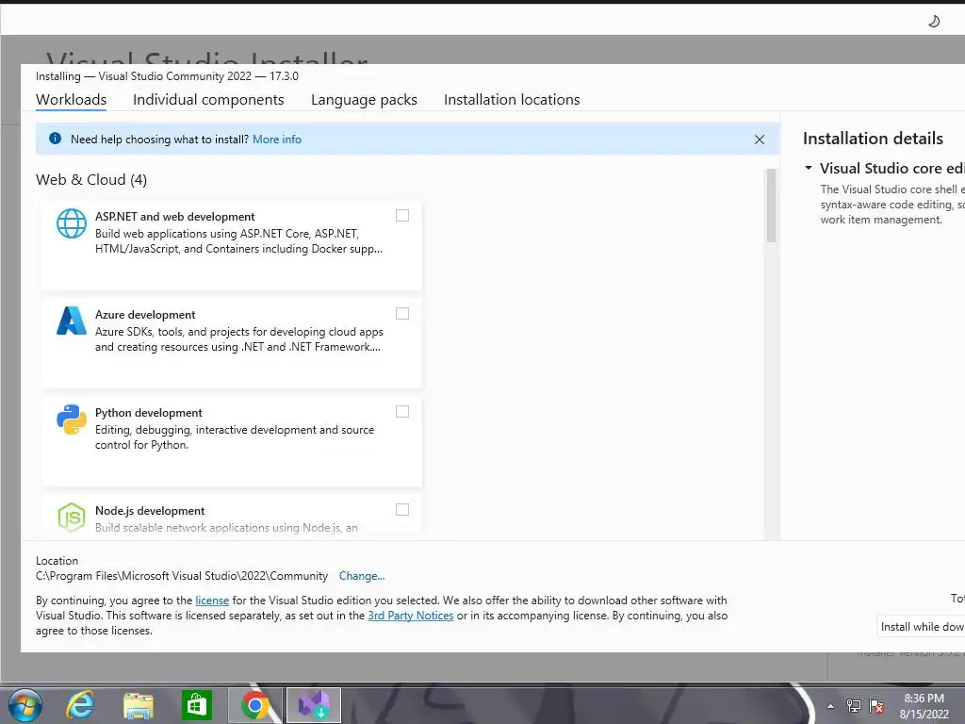This screenshot has height=724, width=965.
Task: Switch to Workloads tab
Action: coord(71,100)
